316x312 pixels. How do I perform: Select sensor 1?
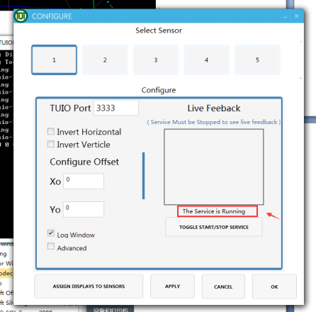coord(54,60)
